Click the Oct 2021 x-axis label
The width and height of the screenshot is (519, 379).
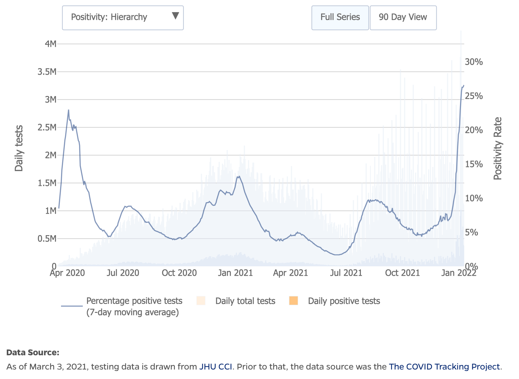click(403, 273)
